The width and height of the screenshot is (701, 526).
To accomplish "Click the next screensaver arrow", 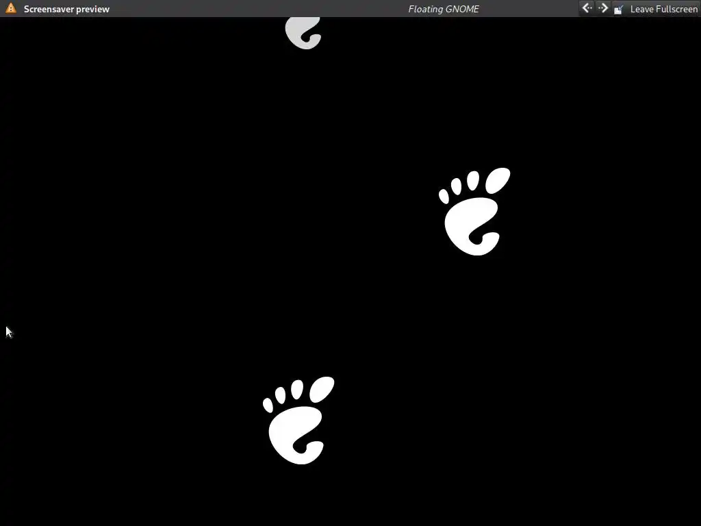I will click(x=603, y=8).
